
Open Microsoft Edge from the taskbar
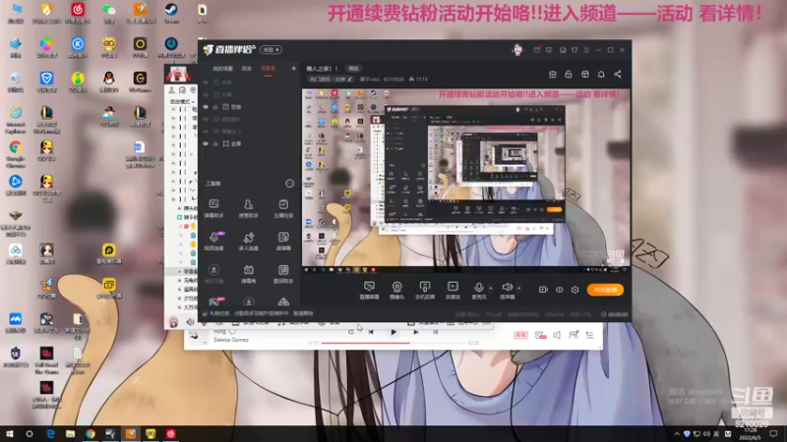(50, 434)
